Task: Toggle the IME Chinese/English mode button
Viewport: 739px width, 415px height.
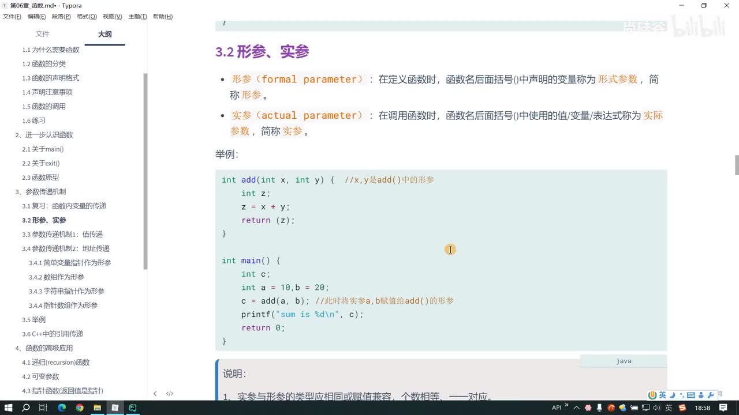Action: point(663,395)
